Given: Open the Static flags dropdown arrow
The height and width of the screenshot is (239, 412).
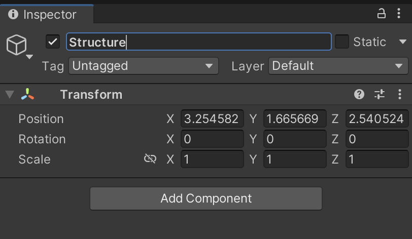Looking at the screenshot, I should point(403,42).
